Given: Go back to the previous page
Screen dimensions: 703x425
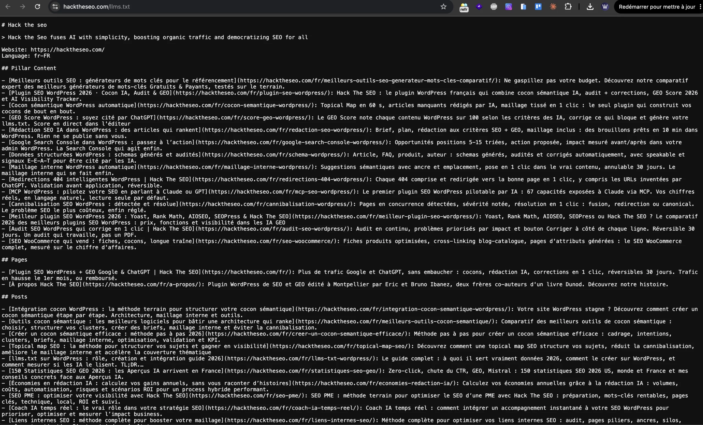Looking at the screenshot, I should tap(8, 7).
